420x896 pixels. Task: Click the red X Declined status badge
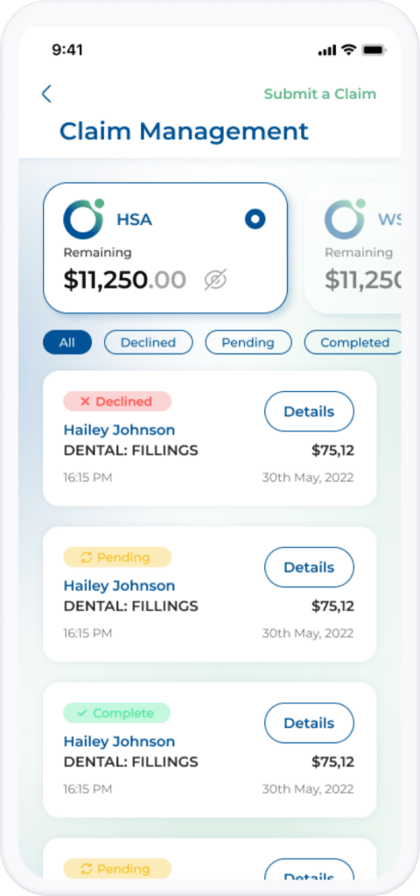[117, 401]
